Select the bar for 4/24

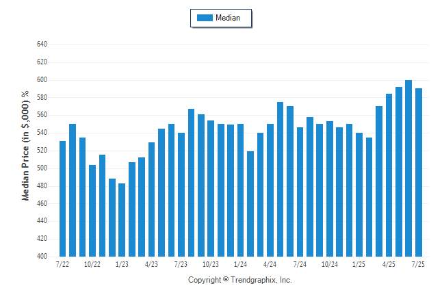[x=270, y=190]
